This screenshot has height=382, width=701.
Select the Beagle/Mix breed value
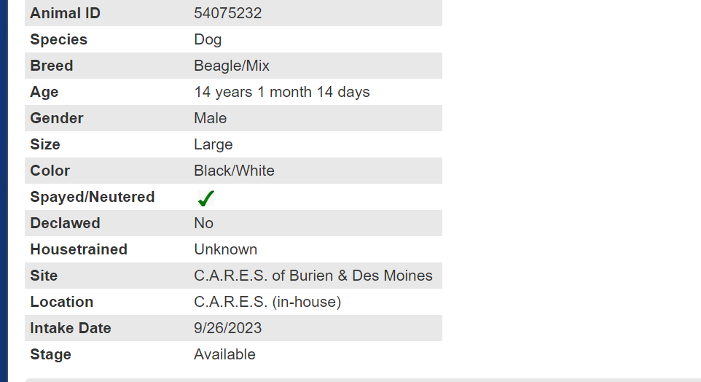pyautogui.click(x=232, y=66)
